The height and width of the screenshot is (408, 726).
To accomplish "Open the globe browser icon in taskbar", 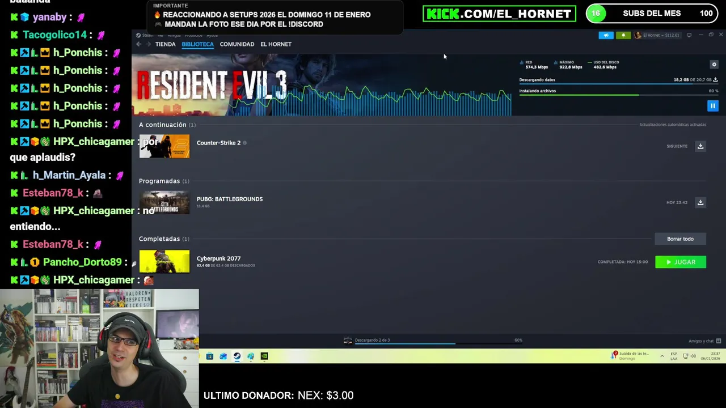I will point(251,356).
